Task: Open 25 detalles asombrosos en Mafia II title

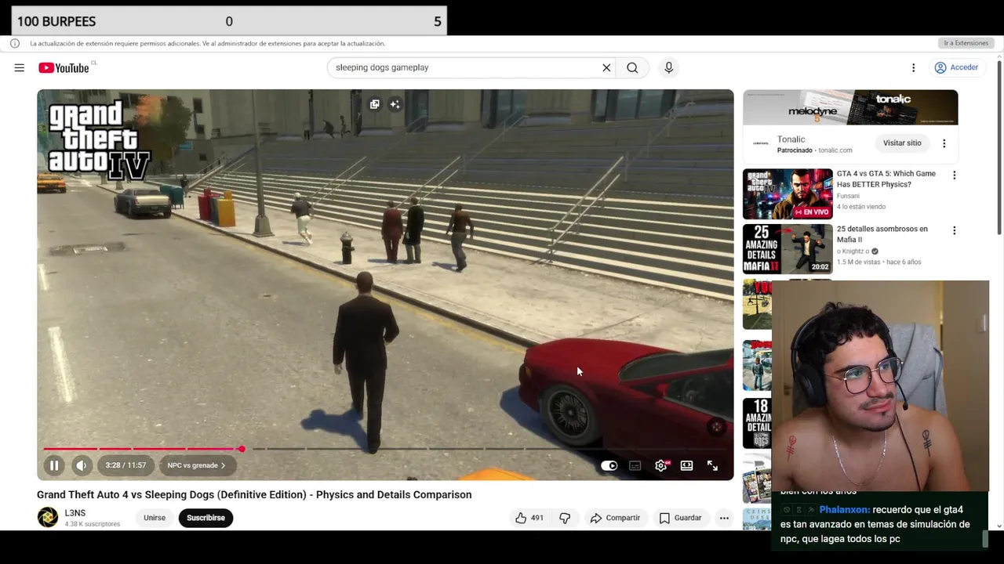Action: pyautogui.click(x=882, y=234)
